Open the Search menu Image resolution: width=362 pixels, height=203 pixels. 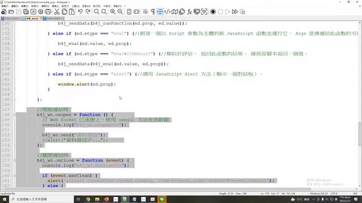(25, 6)
